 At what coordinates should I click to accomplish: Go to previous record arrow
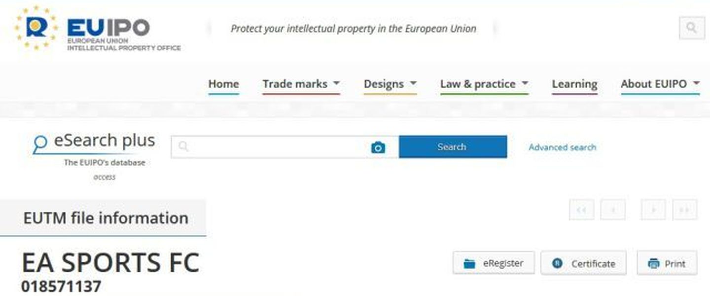[613, 210]
